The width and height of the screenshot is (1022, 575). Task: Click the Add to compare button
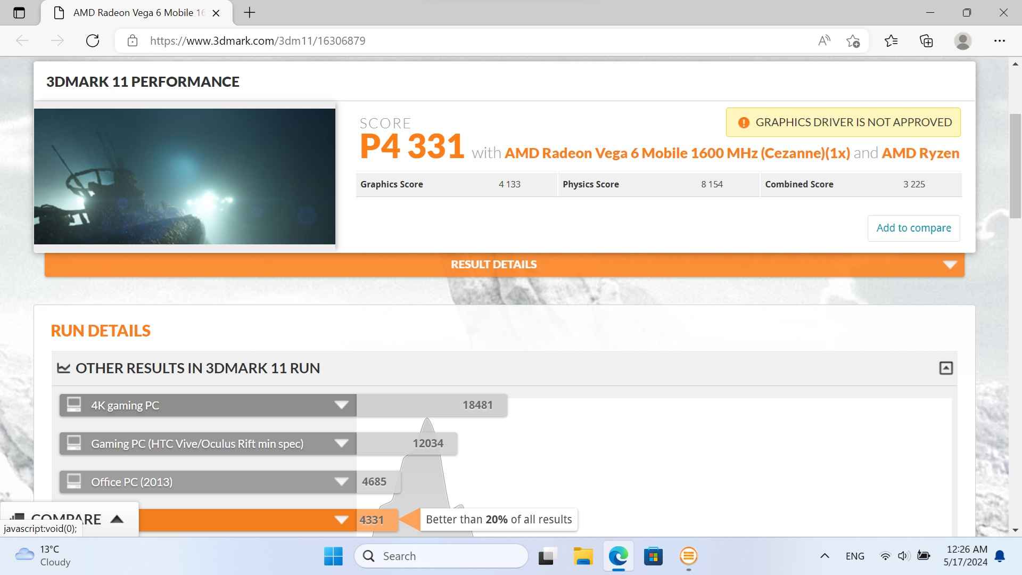[914, 227]
